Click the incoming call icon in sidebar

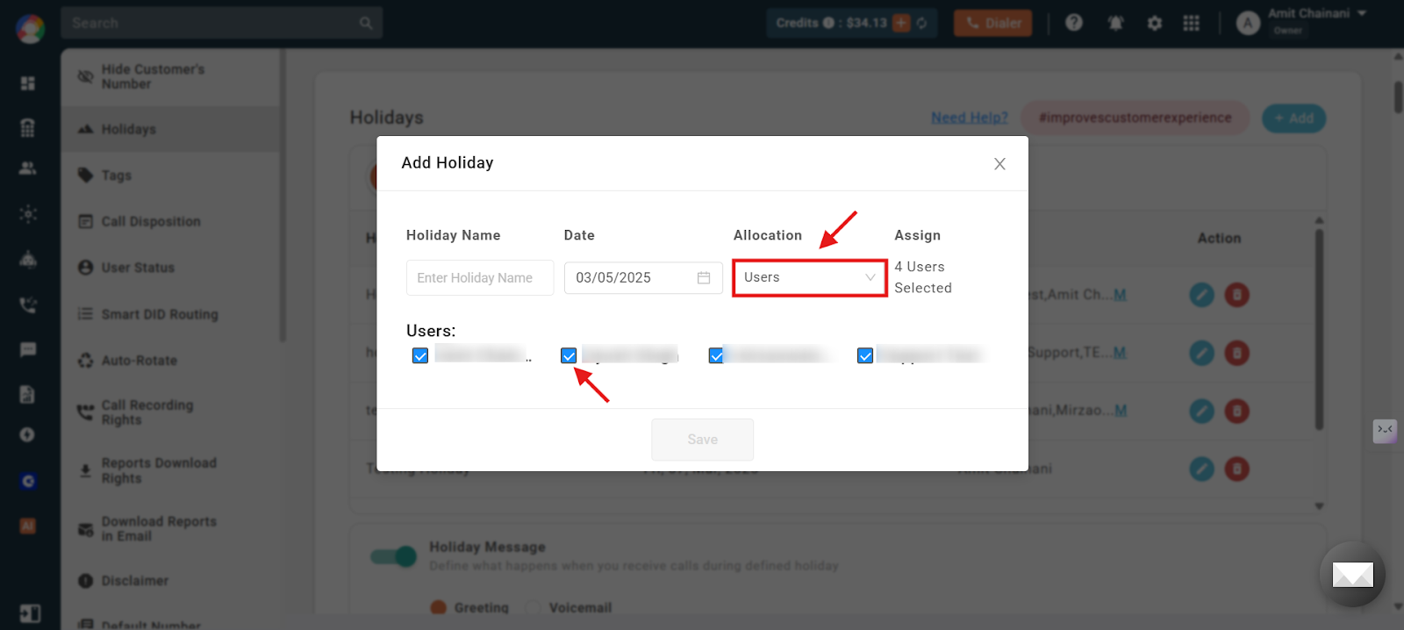[28, 305]
